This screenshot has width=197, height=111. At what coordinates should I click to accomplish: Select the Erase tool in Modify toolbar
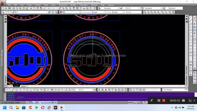[x=195, y=17]
